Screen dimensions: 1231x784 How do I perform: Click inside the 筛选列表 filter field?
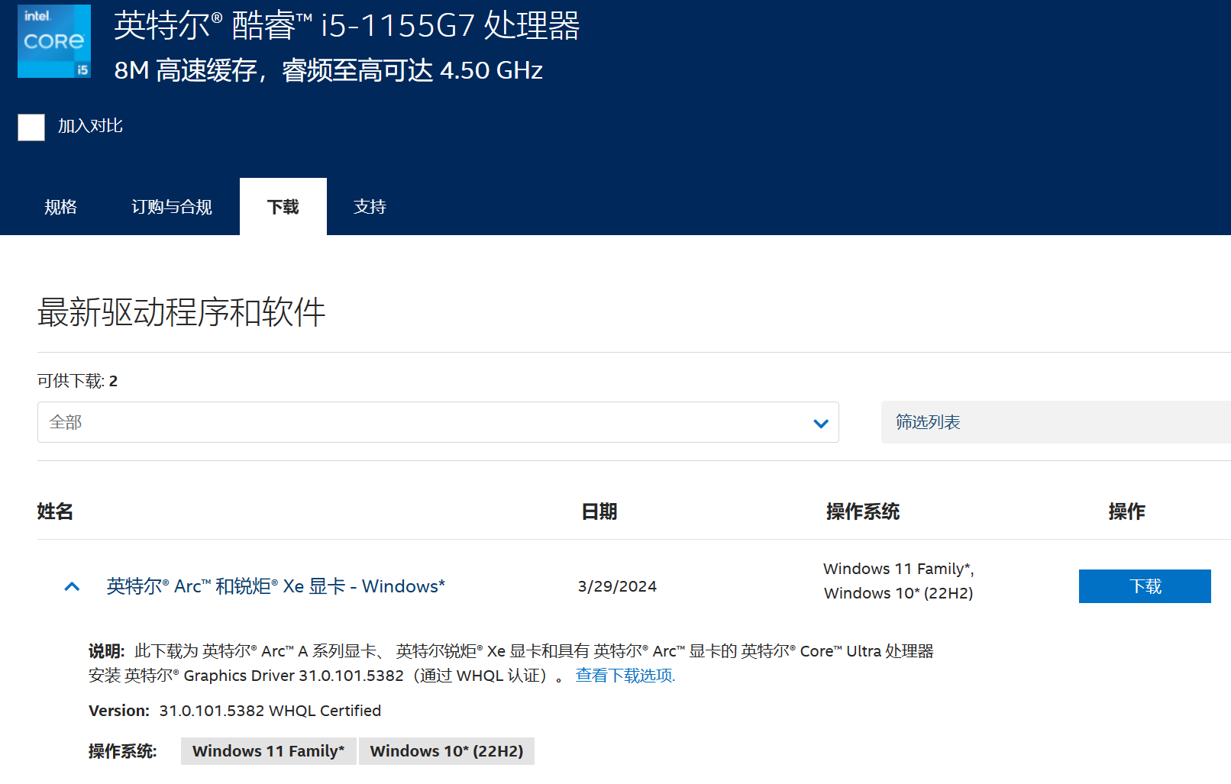1056,422
